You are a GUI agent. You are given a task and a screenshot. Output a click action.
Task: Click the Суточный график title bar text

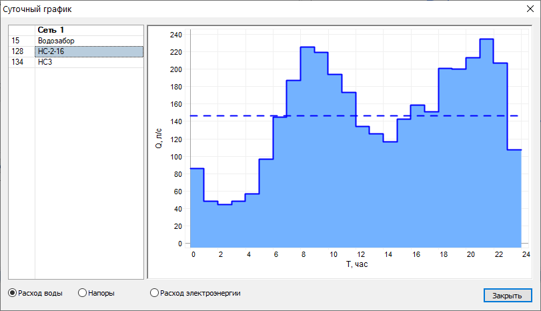(38, 9)
